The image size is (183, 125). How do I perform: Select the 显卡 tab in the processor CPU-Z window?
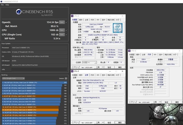(104, 20)
